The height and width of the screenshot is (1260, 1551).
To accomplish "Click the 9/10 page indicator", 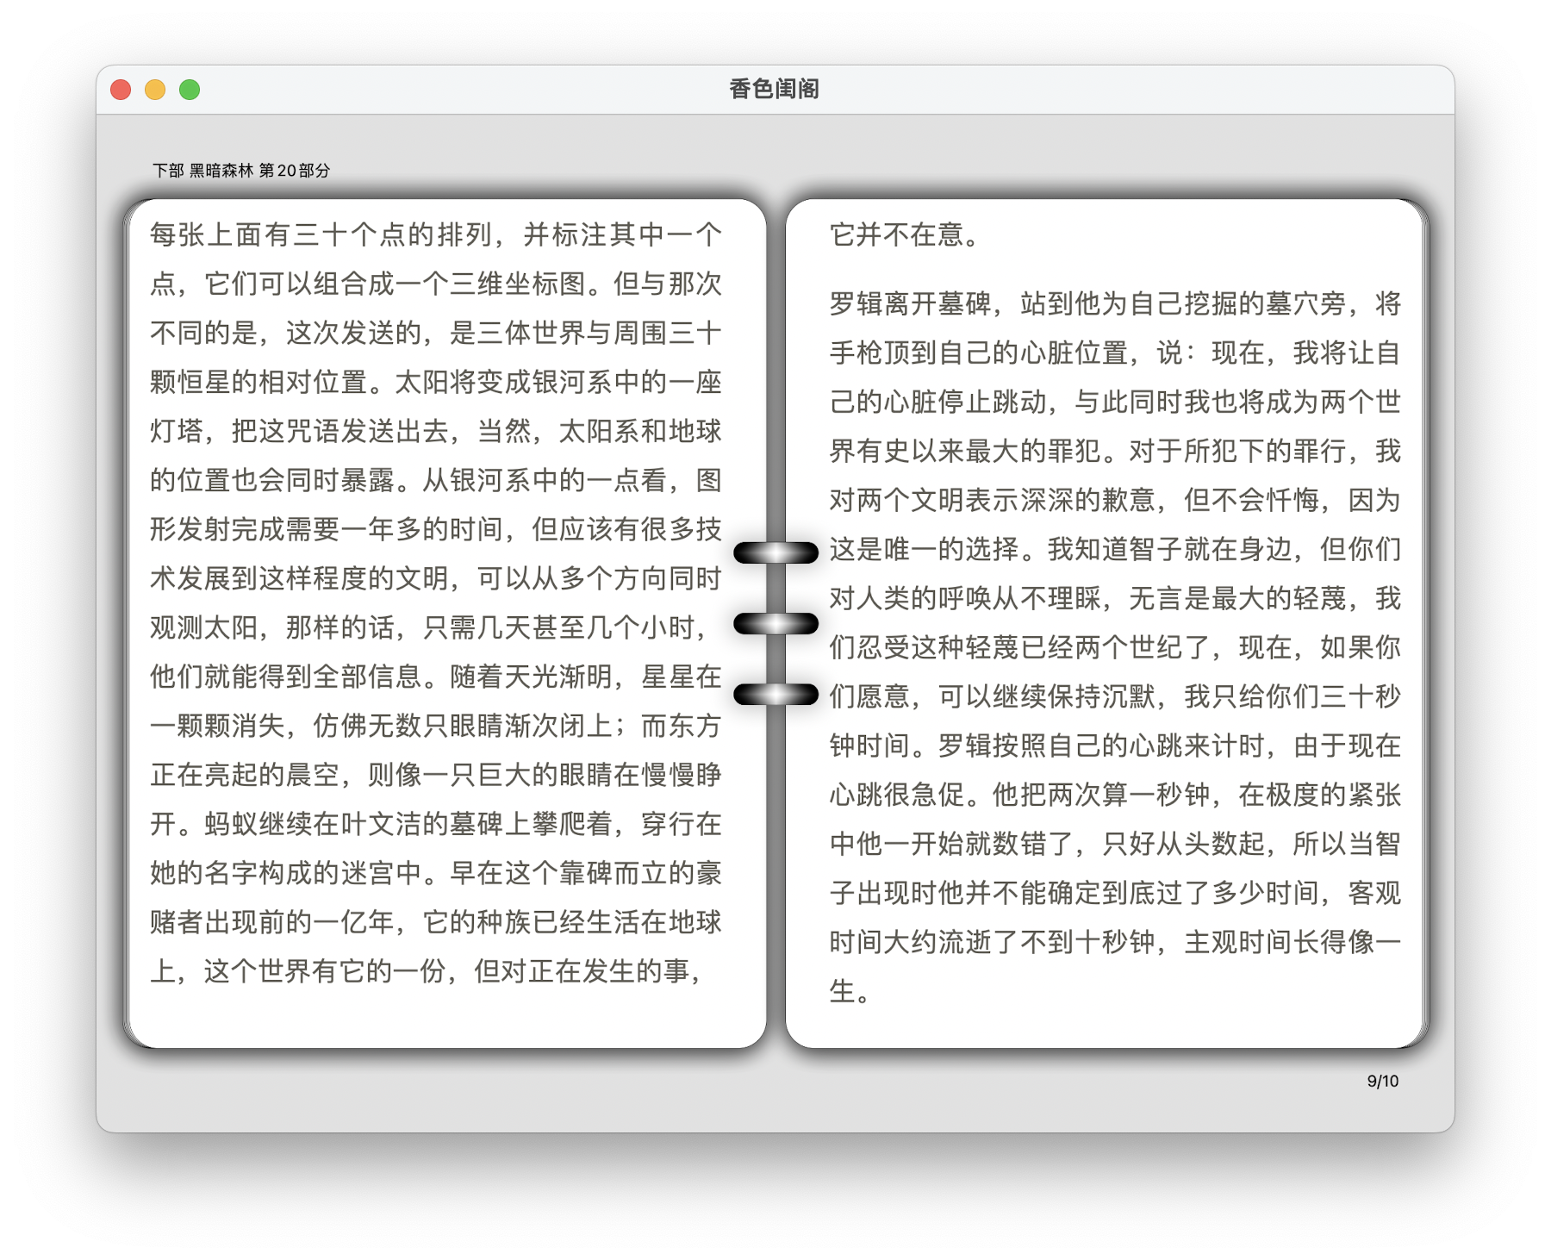I will pos(1382,1081).
